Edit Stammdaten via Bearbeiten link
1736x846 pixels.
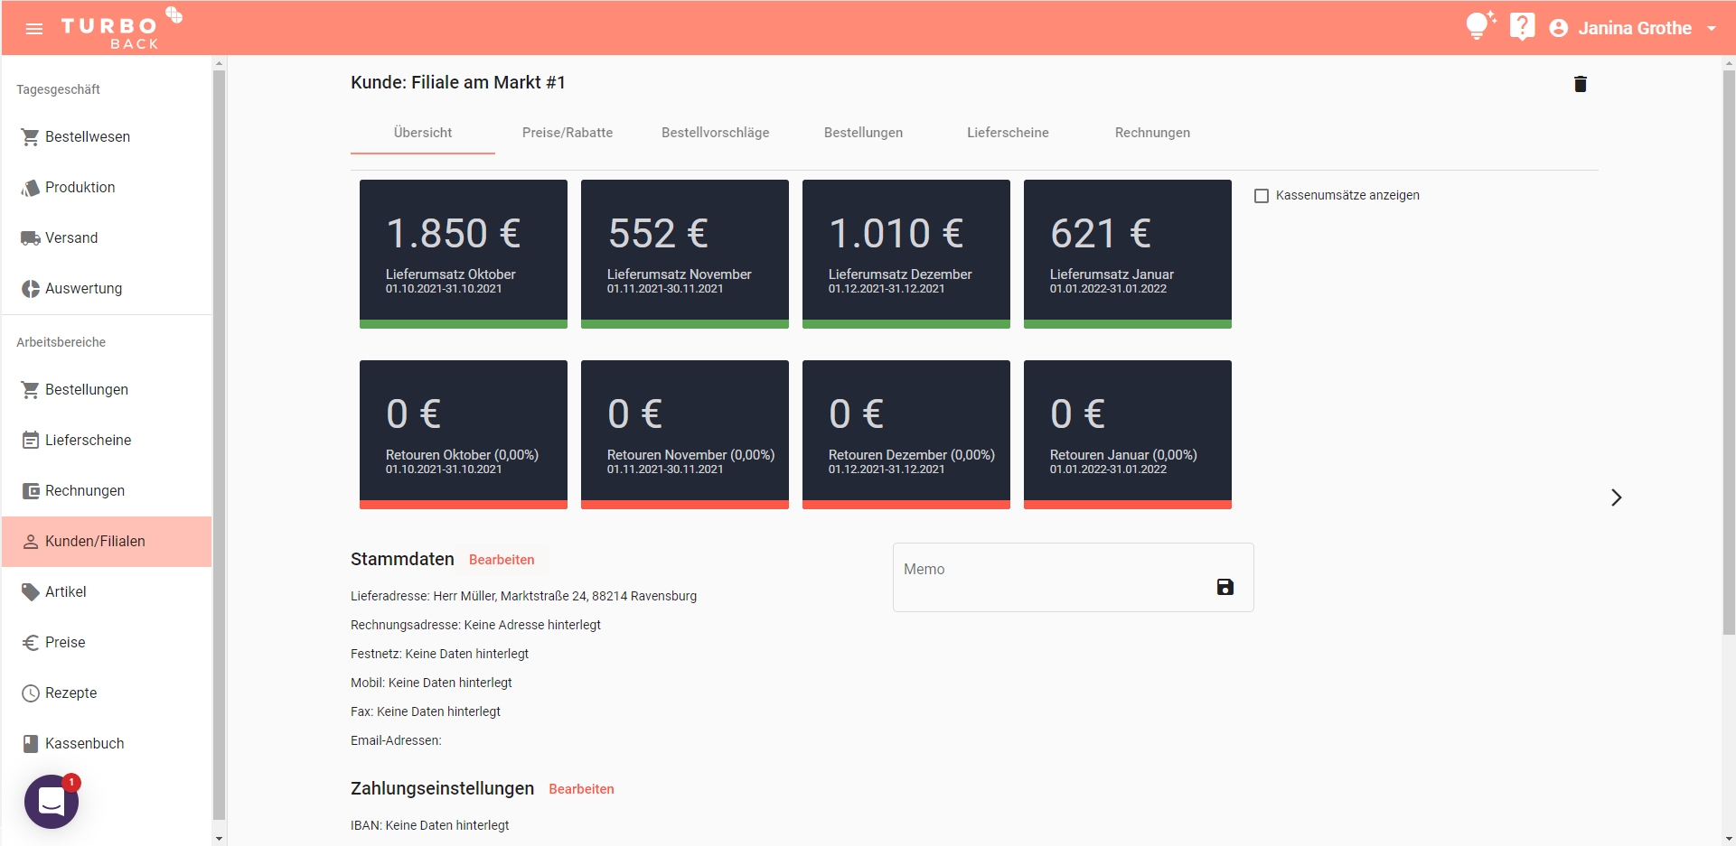pyautogui.click(x=502, y=560)
